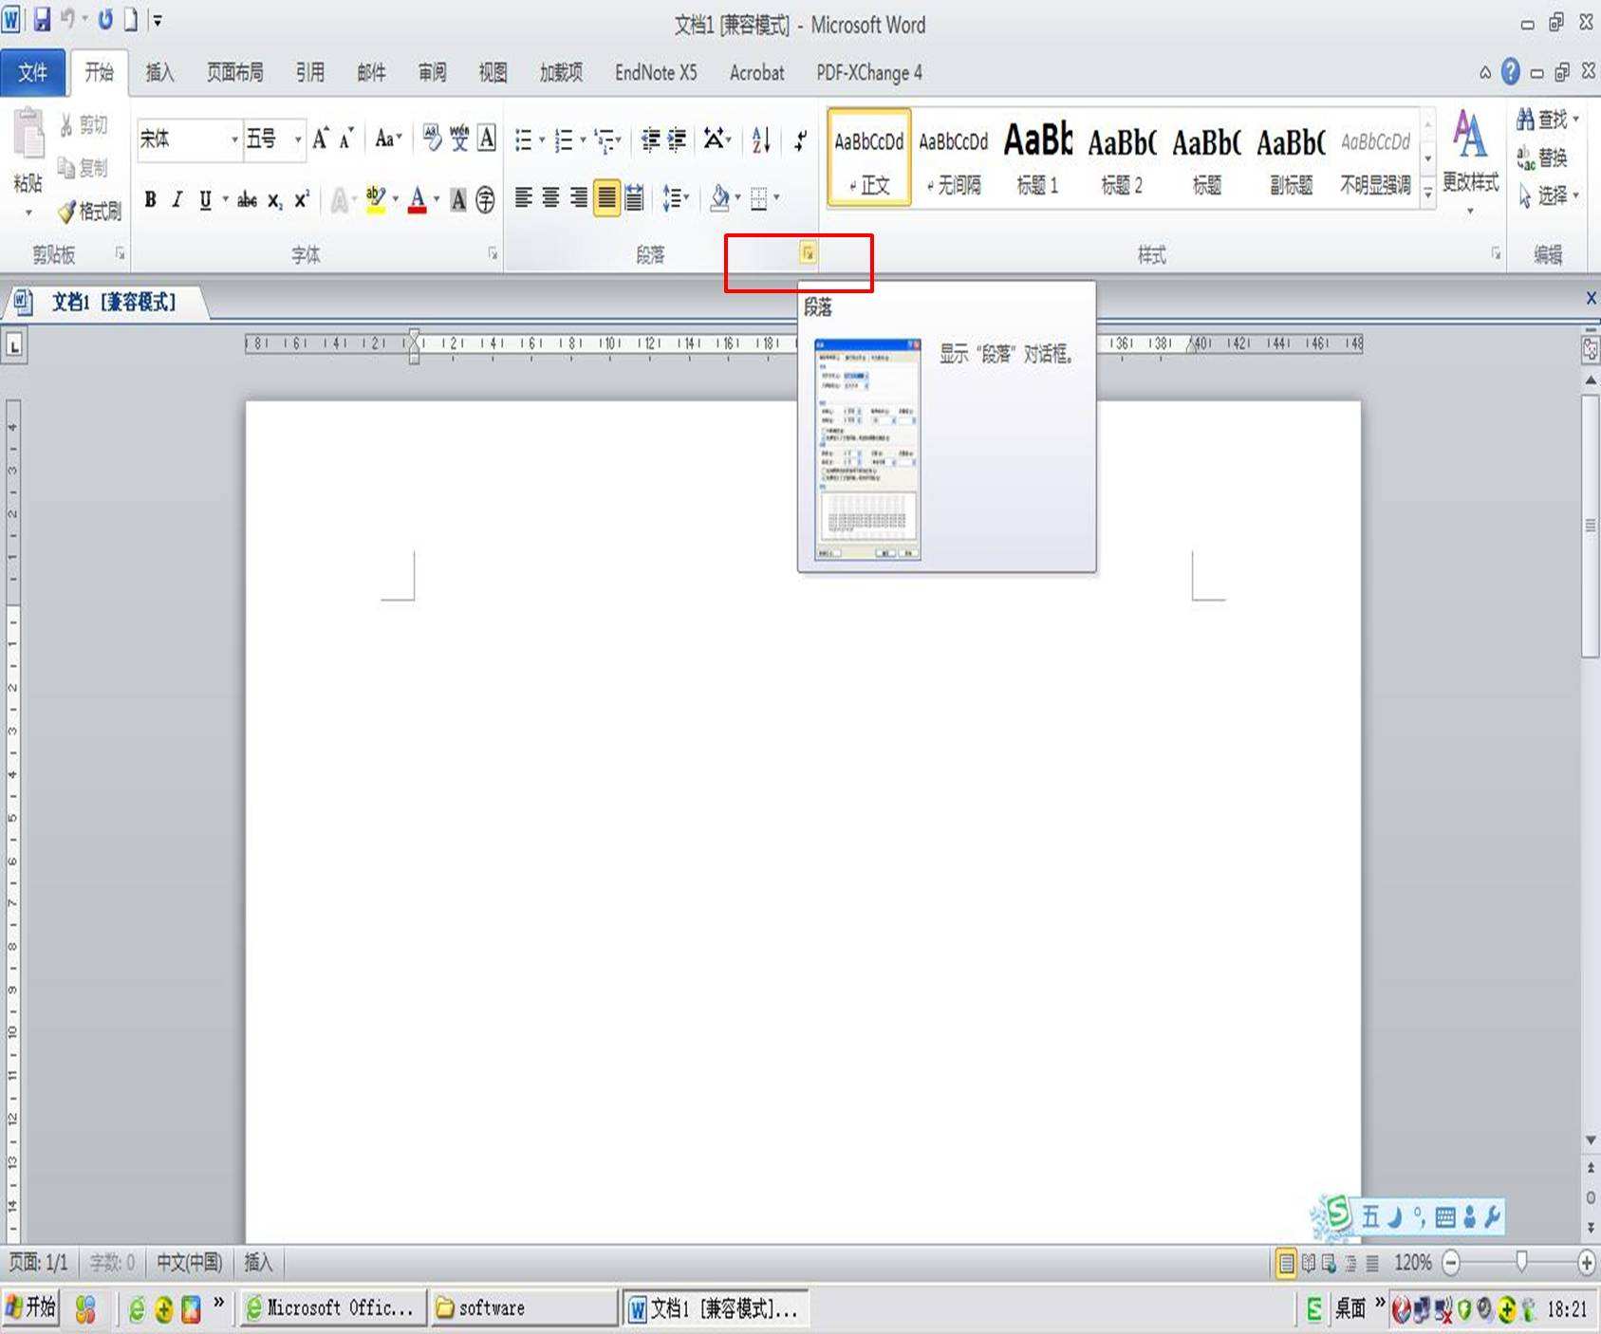Click the Windows 开始 Start button
This screenshot has width=1601, height=1334.
[31, 1308]
